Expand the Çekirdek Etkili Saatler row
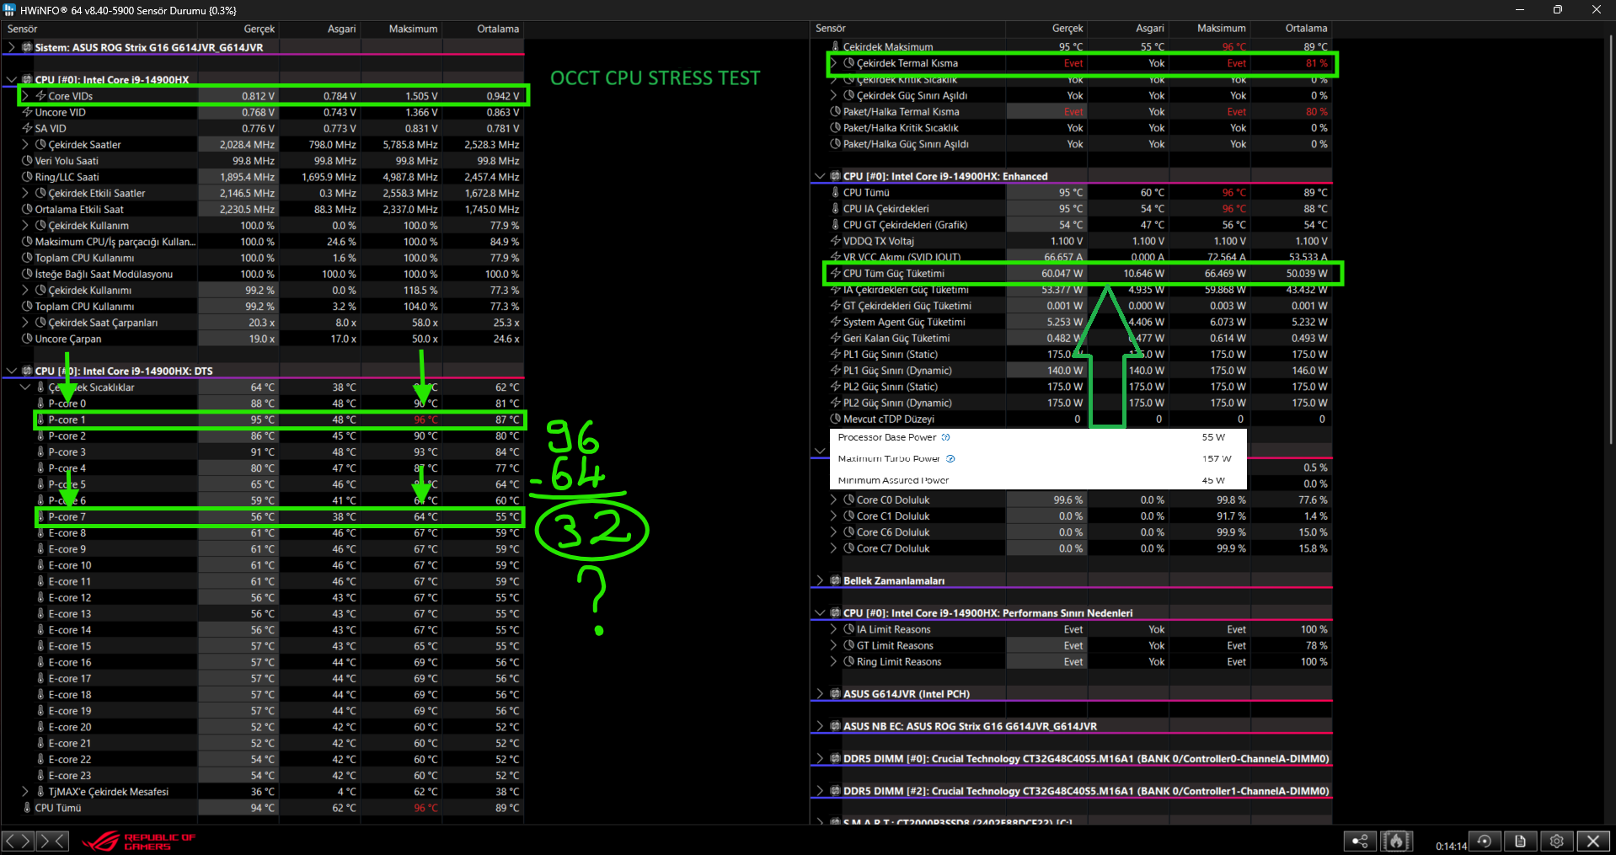The height and width of the screenshot is (855, 1616). point(25,193)
